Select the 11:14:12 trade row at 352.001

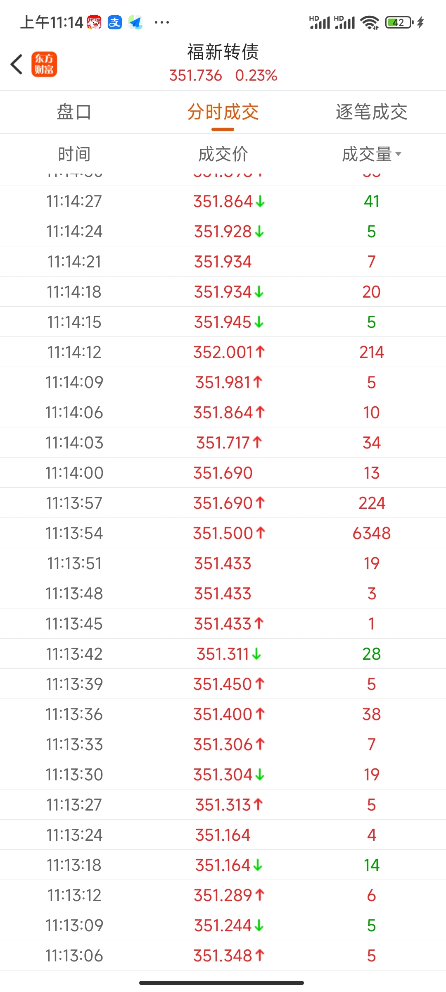tap(223, 352)
